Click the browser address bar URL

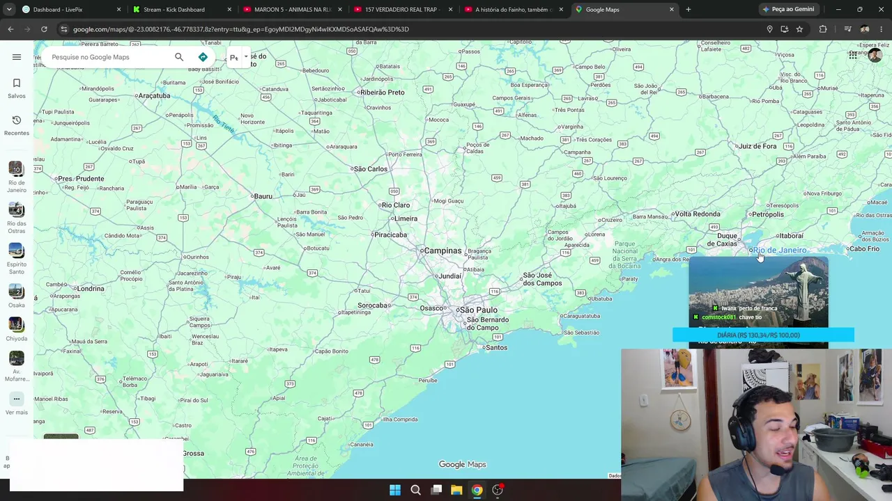pyautogui.click(x=241, y=29)
